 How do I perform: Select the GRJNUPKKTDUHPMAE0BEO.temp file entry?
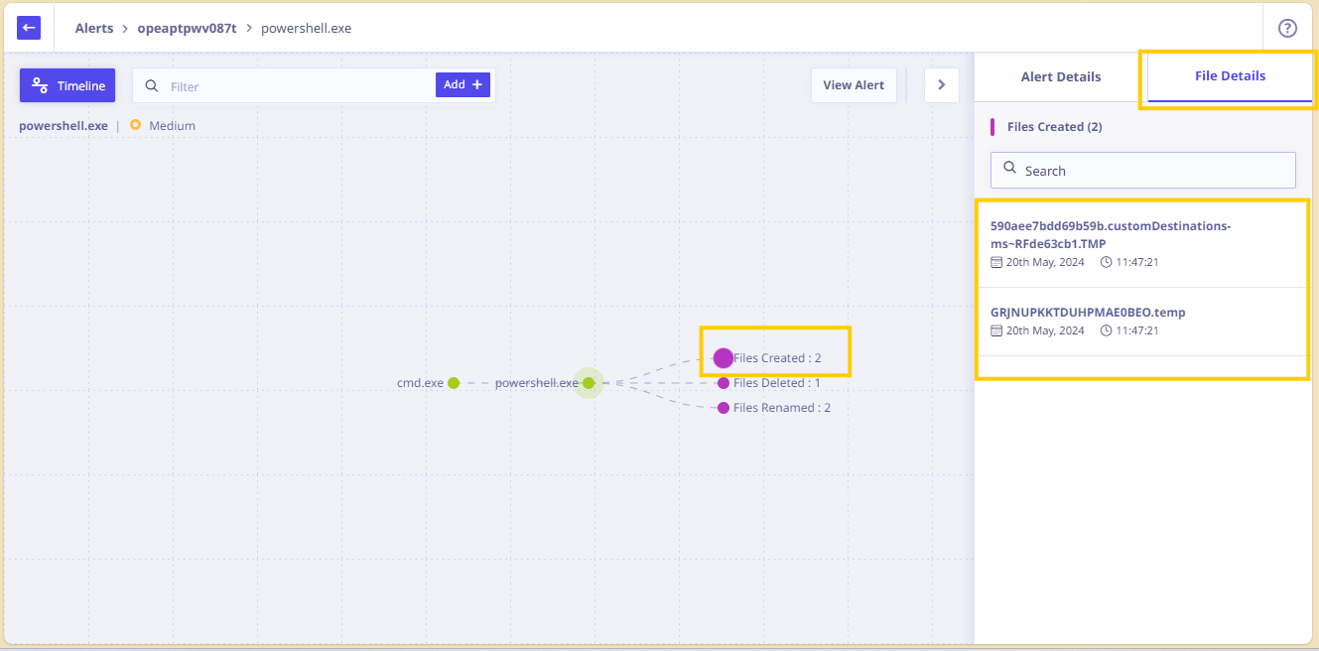click(1142, 322)
